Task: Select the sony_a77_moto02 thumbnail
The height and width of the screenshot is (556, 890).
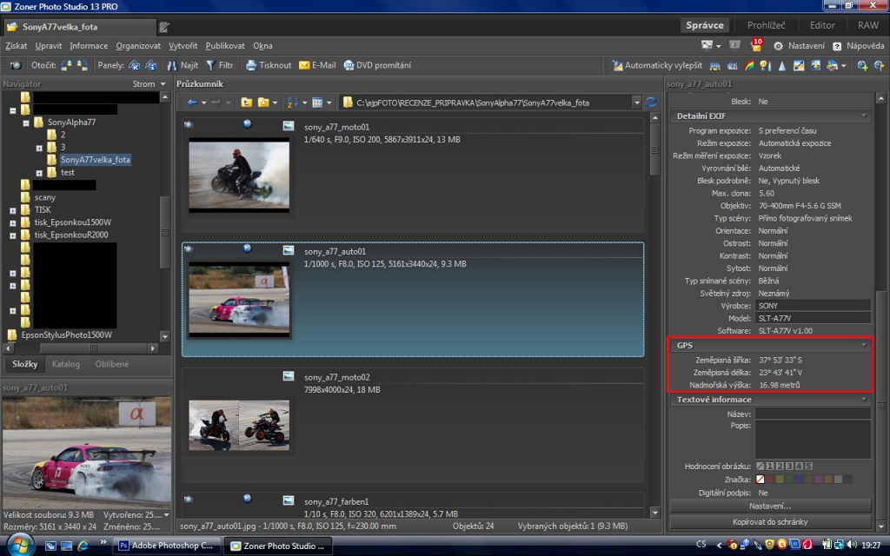Action: pos(239,425)
